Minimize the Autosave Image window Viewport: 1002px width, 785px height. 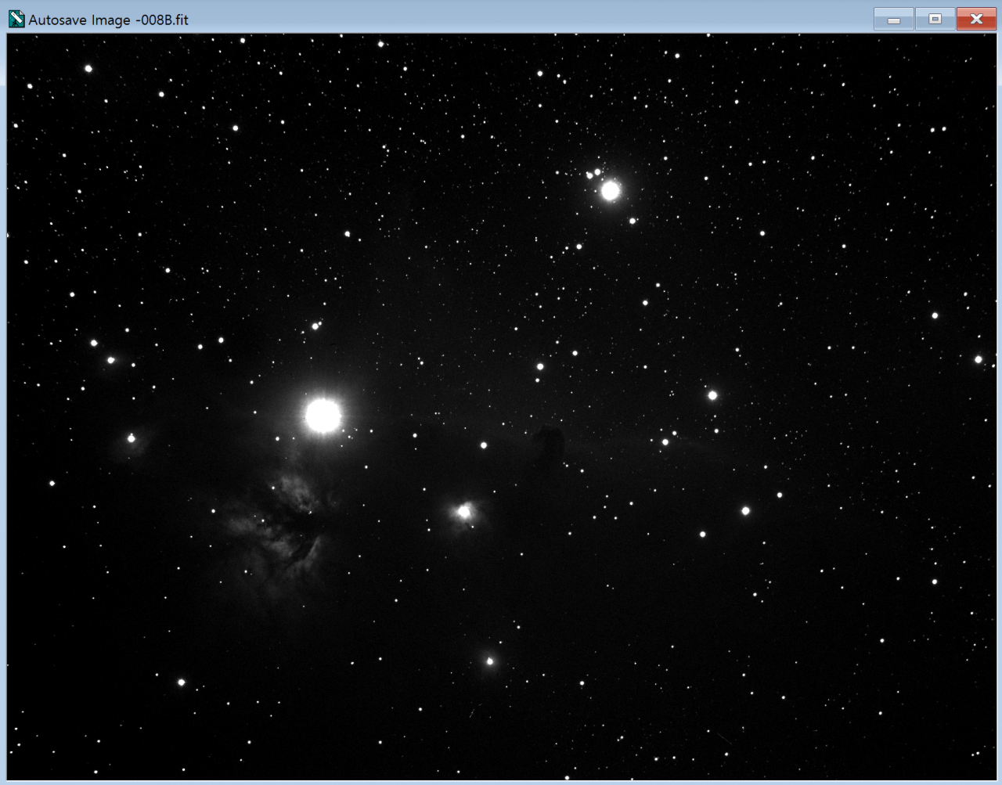(894, 19)
